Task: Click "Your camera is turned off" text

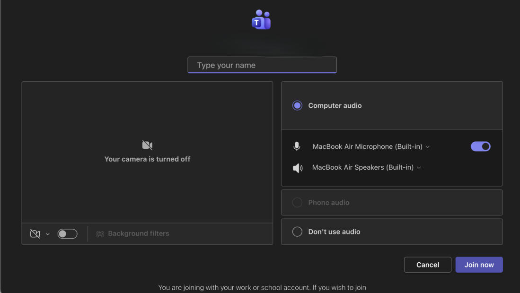Action: (147, 159)
